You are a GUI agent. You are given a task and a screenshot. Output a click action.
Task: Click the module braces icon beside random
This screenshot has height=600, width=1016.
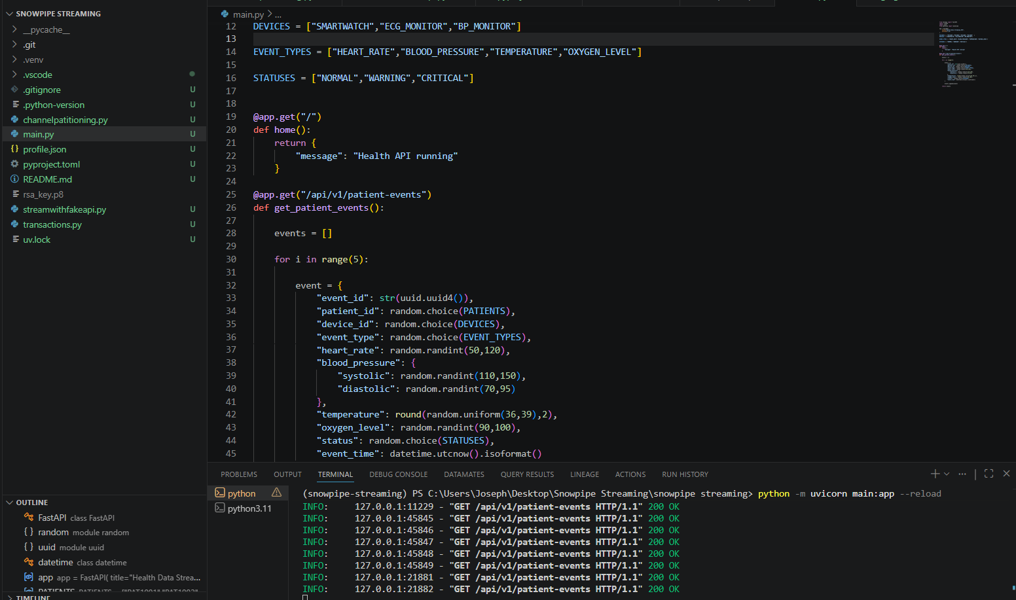pyautogui.click(x=29, y=533)
